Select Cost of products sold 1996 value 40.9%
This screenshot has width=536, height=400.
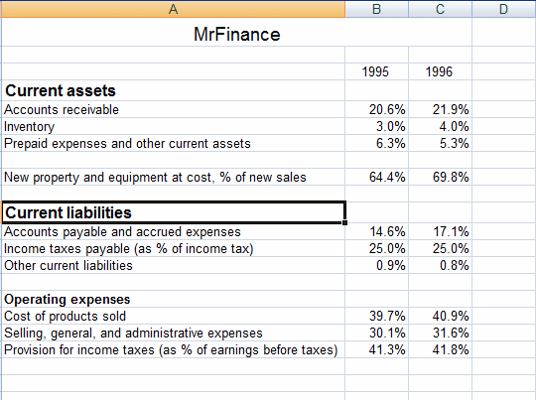[441, 316]
